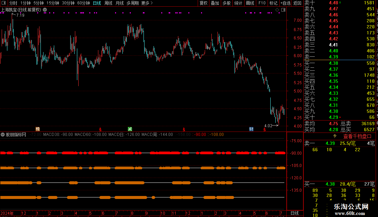Click 买三 price 4.36 row

340,75
